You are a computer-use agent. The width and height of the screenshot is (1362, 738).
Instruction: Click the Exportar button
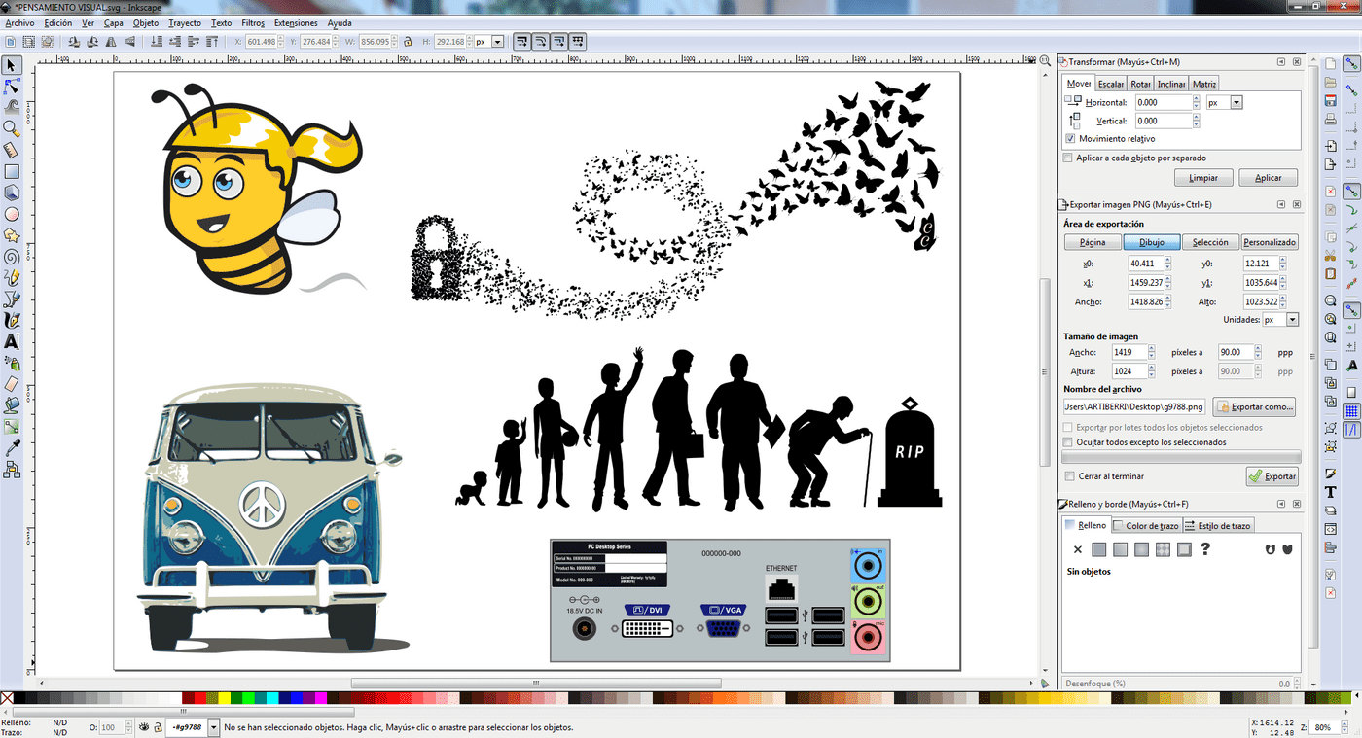click(1272, 476)
